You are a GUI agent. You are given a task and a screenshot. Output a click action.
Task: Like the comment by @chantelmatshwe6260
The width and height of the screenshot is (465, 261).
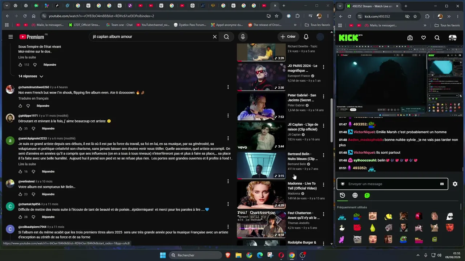20,106
